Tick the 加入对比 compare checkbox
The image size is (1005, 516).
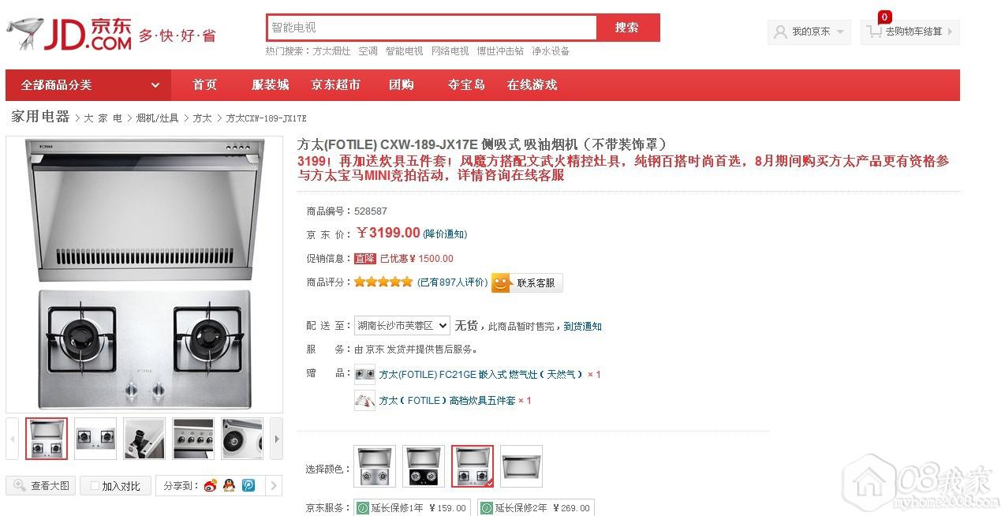click(x=95, y=486)
